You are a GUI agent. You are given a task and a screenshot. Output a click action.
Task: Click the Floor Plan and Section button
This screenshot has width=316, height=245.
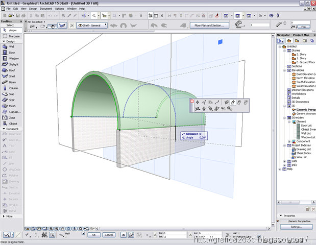coord(209,26)
